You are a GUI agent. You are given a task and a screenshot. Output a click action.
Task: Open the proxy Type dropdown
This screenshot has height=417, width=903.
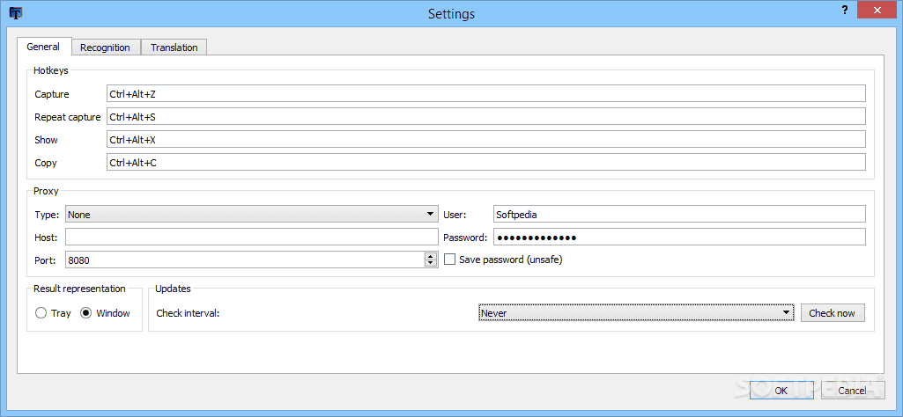(x=251, y=214)
